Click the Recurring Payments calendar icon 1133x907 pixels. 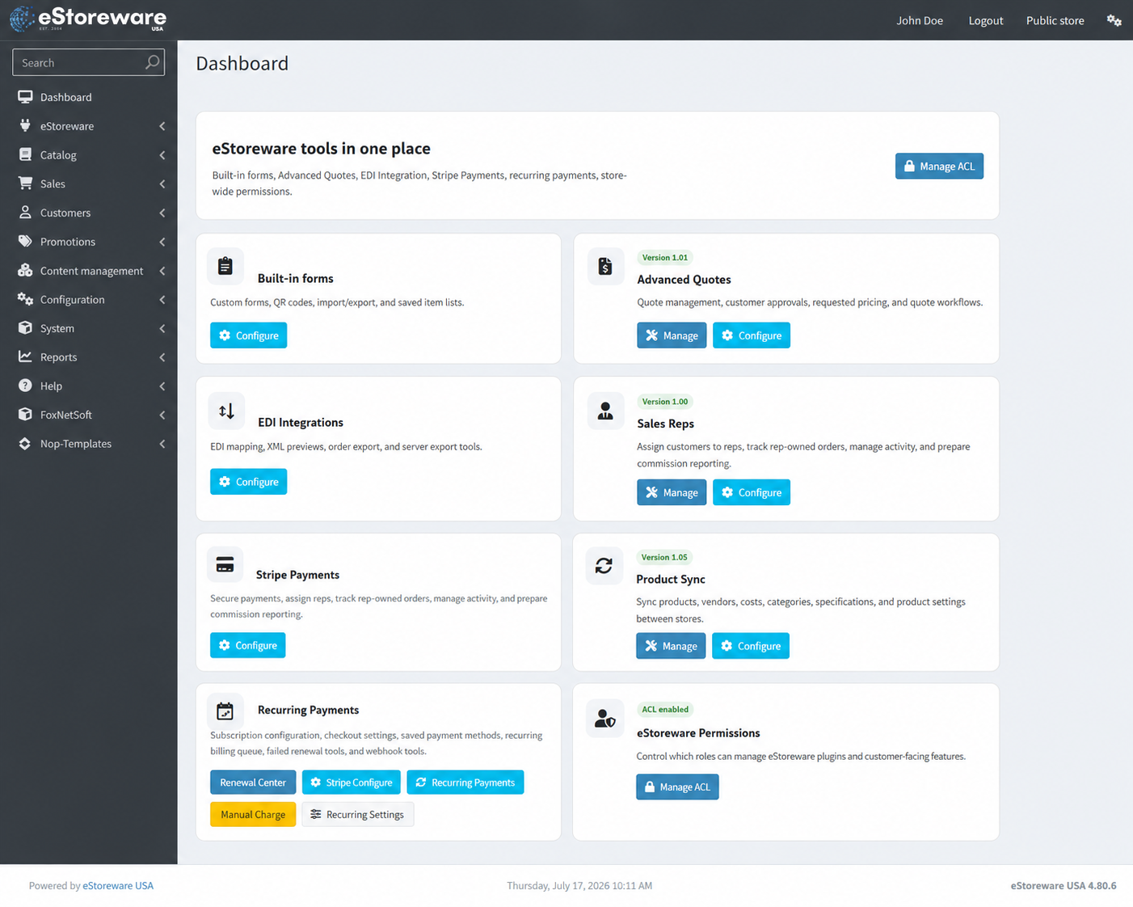click(x=225, y=711)
